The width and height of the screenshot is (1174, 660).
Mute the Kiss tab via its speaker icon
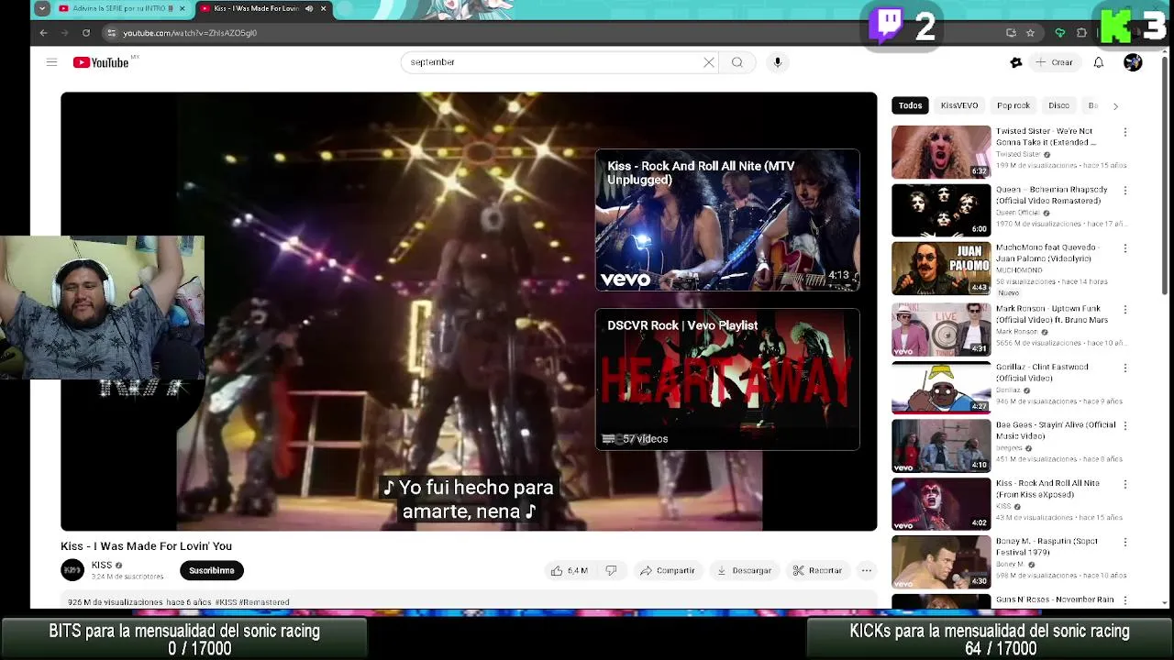point(309,8)
